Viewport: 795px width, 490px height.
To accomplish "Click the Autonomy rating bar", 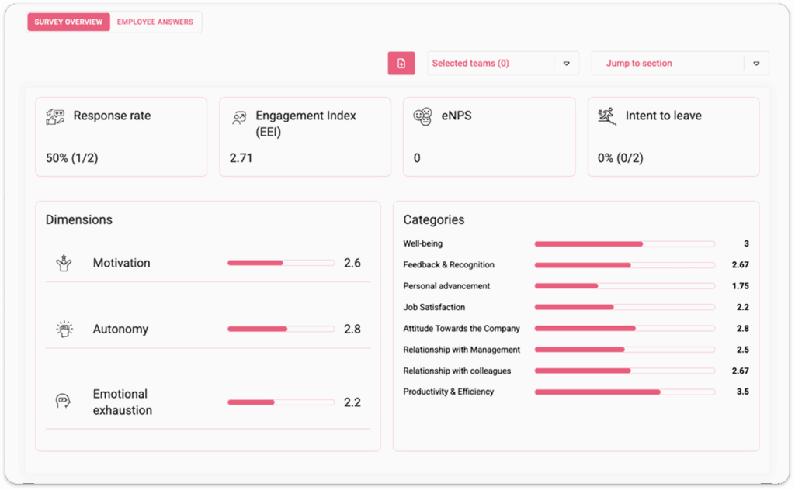I will coord(280,329).
